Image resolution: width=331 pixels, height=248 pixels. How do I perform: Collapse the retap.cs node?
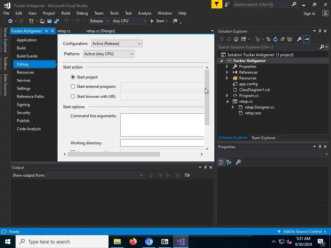[227, 101]
